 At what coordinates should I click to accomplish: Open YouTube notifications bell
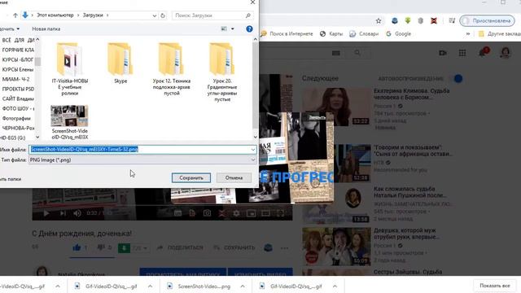[x=483, y=52]
